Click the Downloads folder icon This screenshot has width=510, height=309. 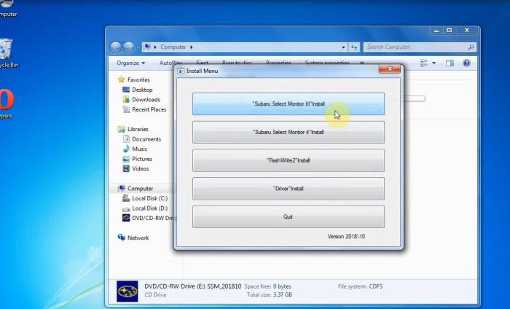point(126,100)
